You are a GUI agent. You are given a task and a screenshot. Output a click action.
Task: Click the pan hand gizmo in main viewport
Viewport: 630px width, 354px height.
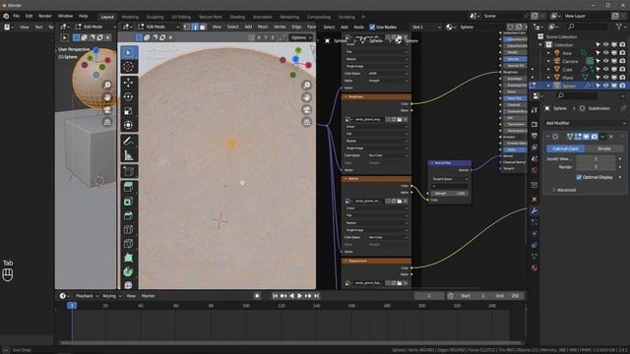[x=306, y=97]
